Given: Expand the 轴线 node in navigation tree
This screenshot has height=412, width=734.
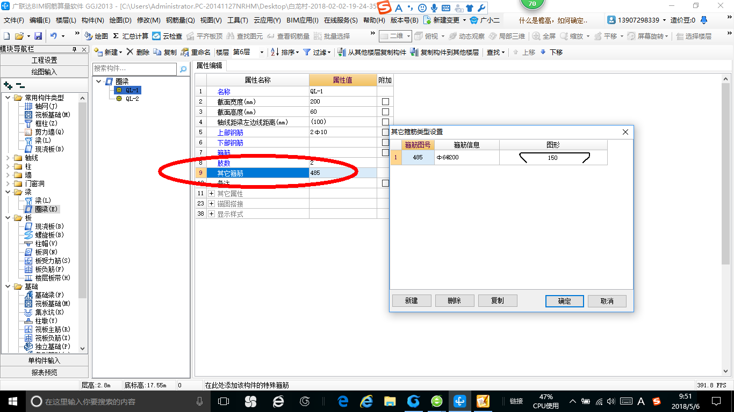Looking at the screenshot, I should pos(8,158).
